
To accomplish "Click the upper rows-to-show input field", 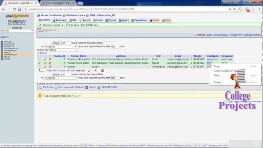I will 66,43.
